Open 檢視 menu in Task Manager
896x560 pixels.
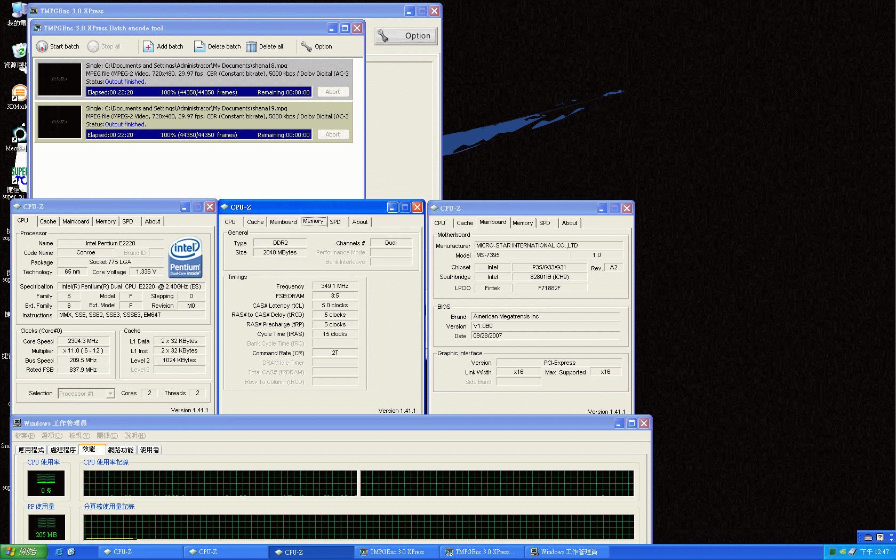[79, 436]
